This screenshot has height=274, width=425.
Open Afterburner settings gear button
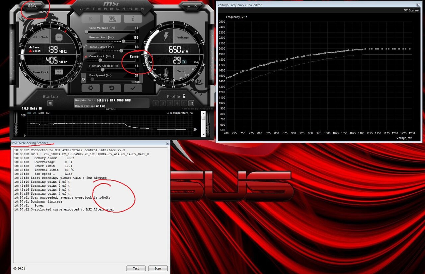point(91,88)
